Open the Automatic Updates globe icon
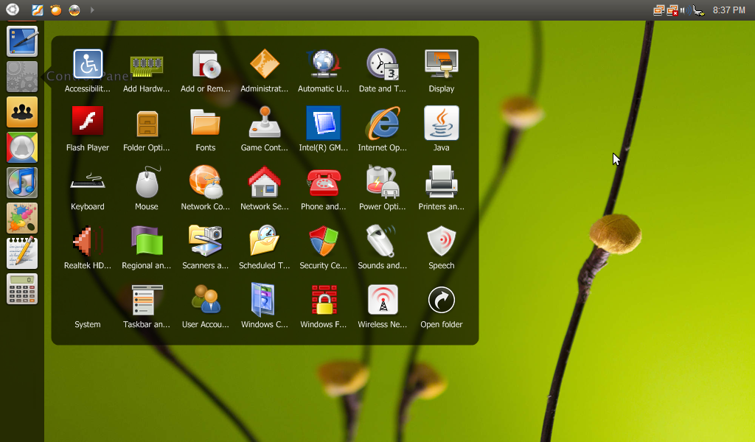Image resolution: width=755 pixels, height=442 pixels. pos(324,64)
